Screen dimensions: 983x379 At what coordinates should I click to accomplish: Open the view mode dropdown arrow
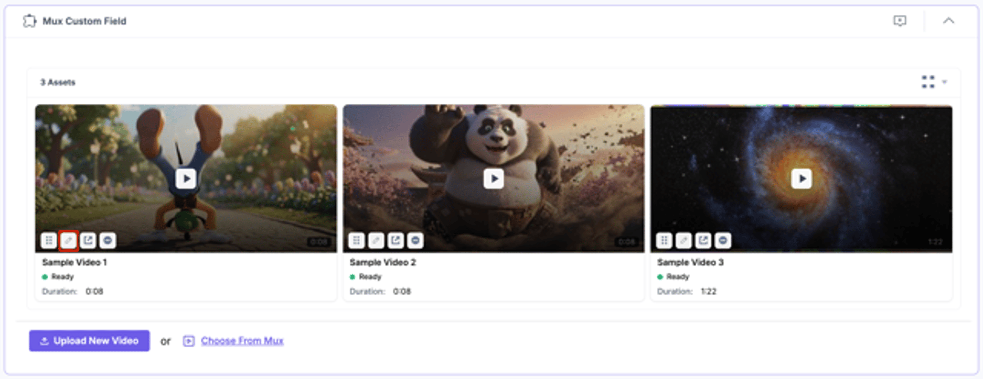coord(944,82)
